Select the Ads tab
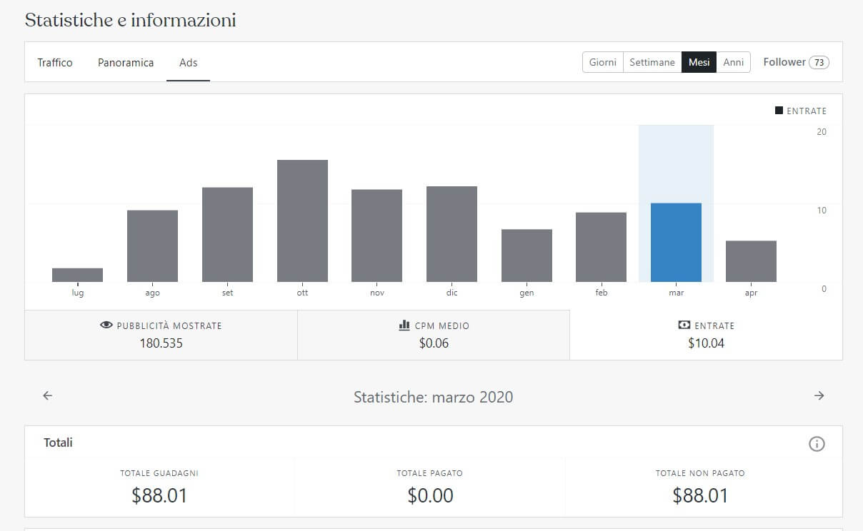The image size is (863, 531). (188, 63)
